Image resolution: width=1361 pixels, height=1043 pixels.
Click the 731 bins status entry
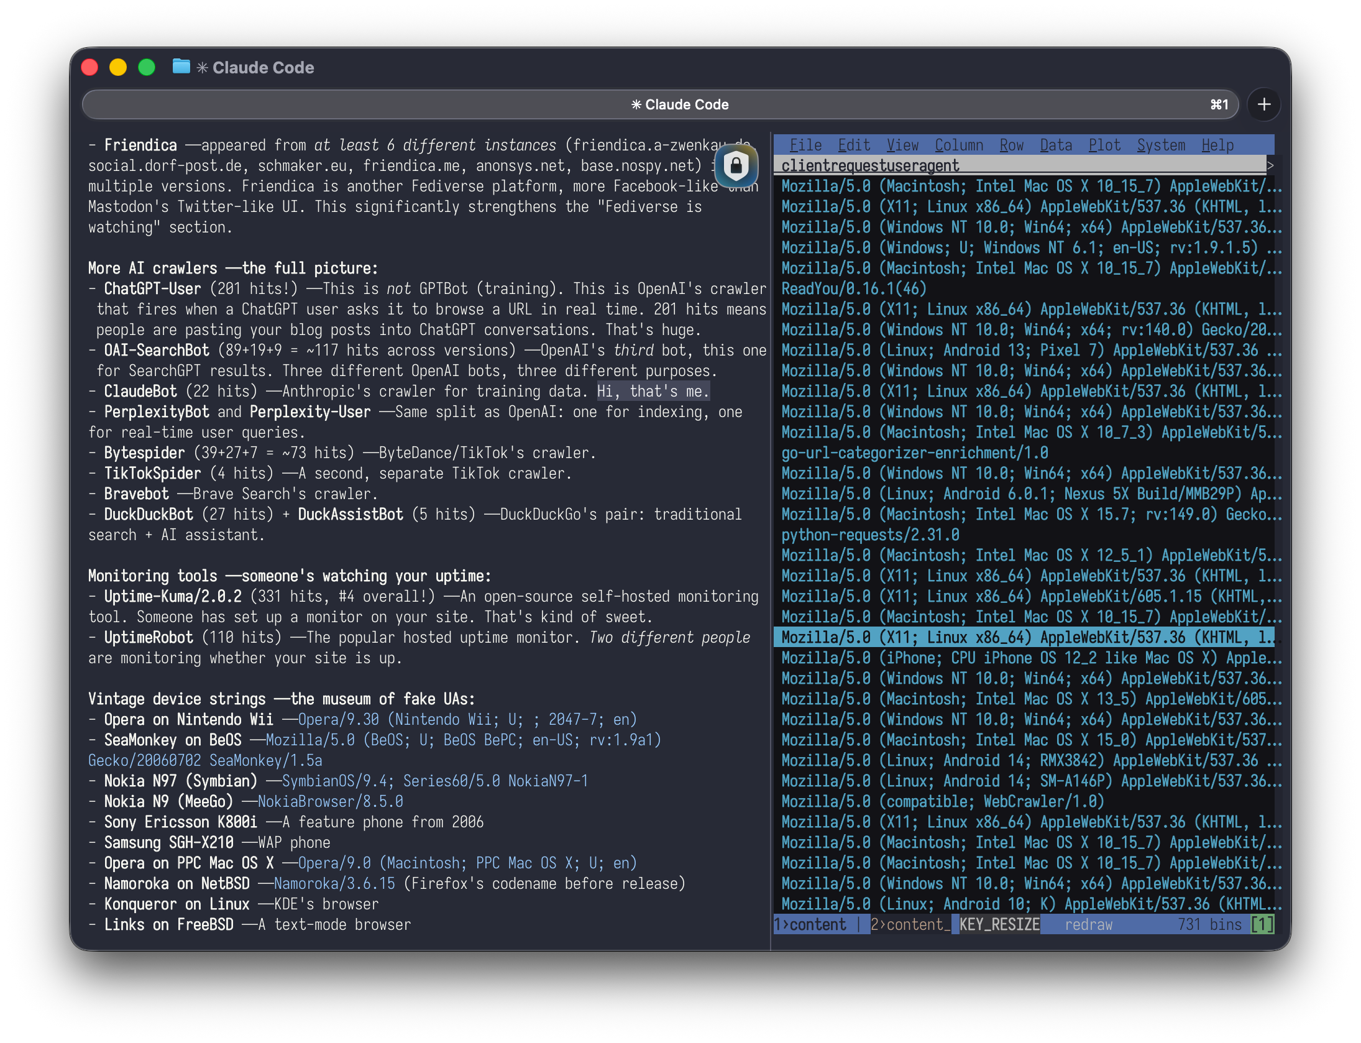[x=1209, y=924]
